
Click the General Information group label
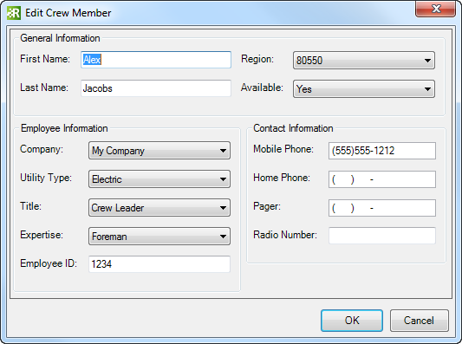[60, 38]
